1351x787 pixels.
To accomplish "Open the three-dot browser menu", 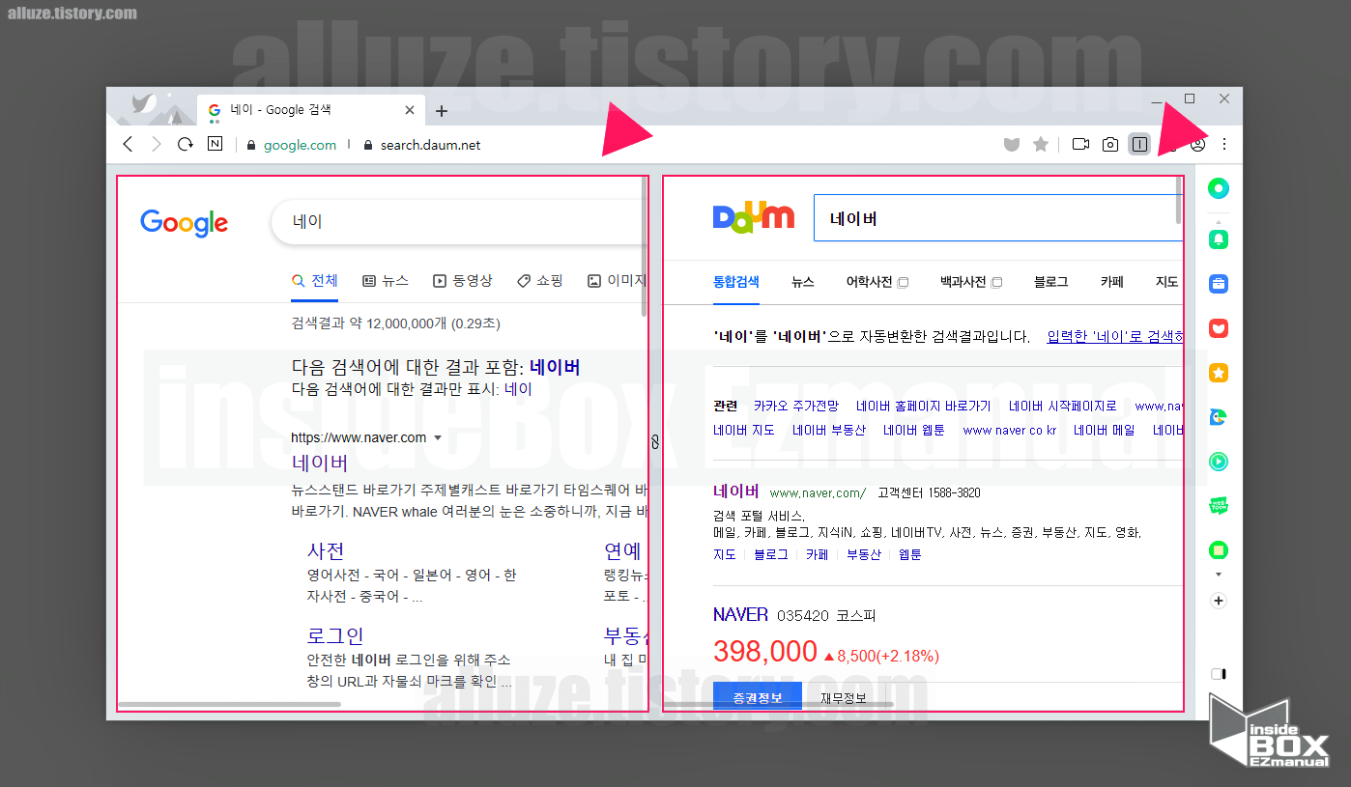I will point(1224,144).
